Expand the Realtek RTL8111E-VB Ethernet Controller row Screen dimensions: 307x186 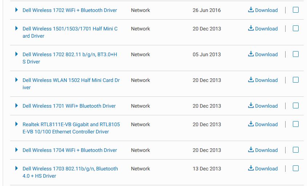pos(16,124)
